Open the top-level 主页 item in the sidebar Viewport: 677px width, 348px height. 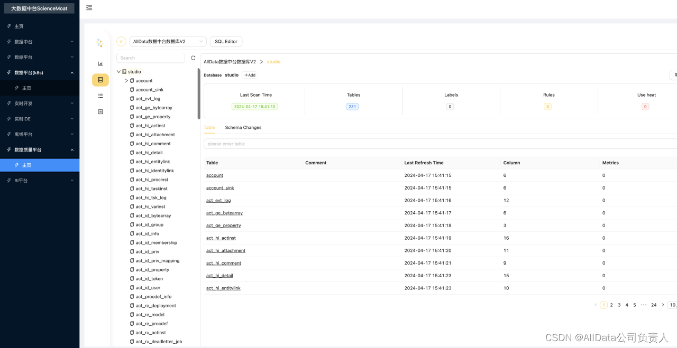[x=40, y=26]
